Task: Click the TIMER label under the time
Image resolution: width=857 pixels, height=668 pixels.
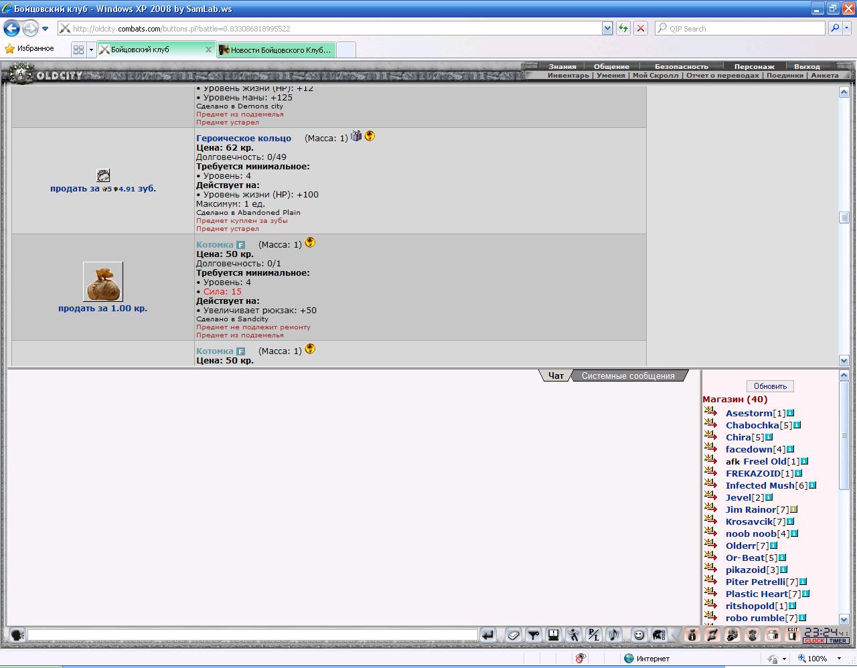Action: click(x=838, y=641)
